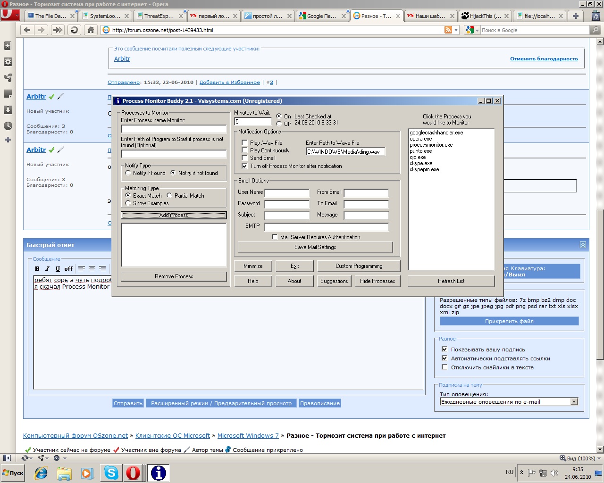
Task: Apply underline formatting in quick reply
Action: click(58, 269)
